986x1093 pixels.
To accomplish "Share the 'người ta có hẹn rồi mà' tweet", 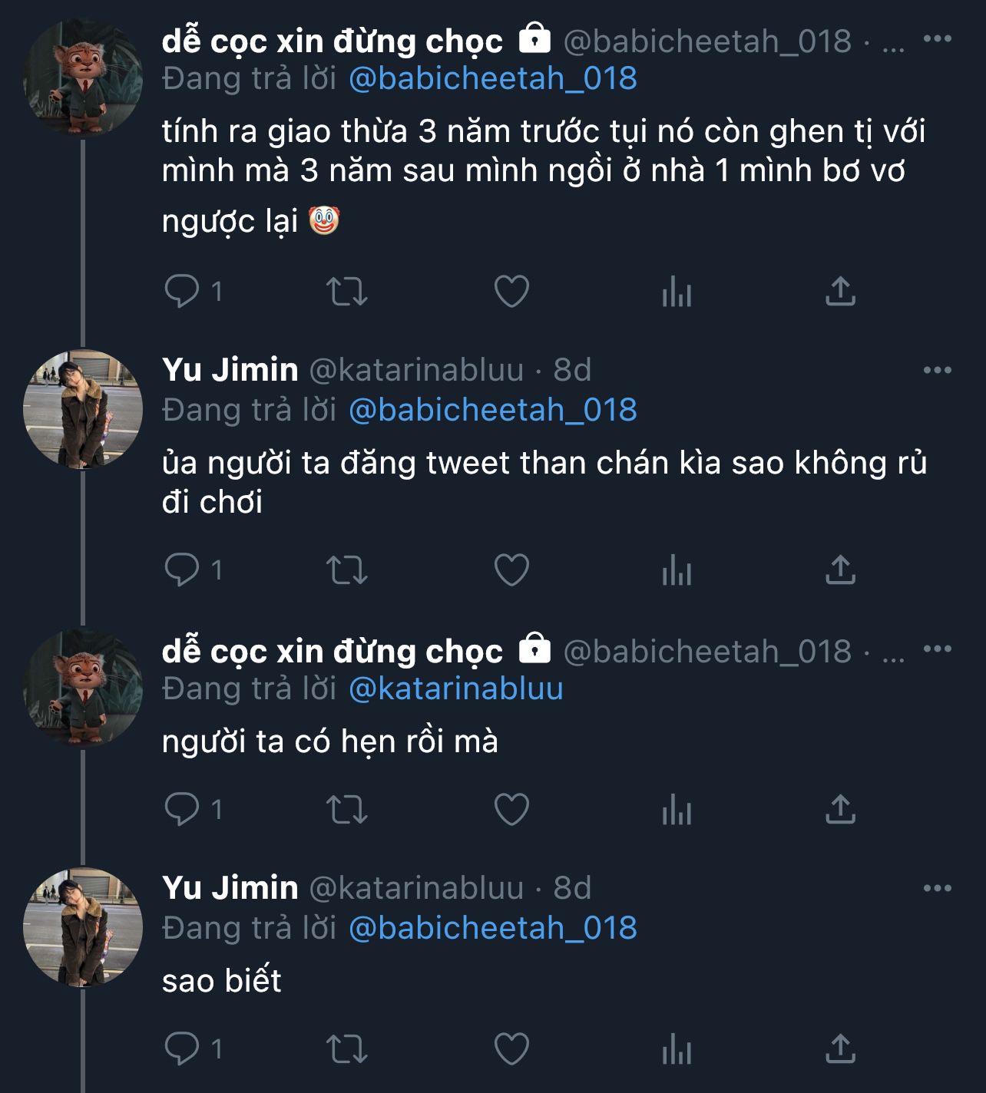I will click(x=840, y=810).
